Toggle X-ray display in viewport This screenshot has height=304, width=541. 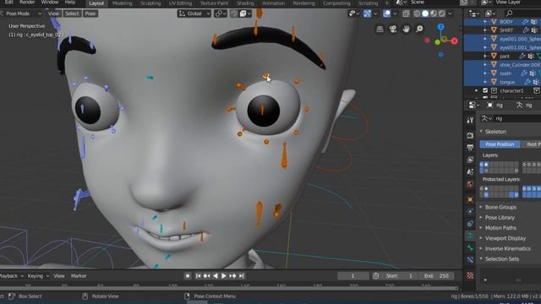tap(406, 14)
